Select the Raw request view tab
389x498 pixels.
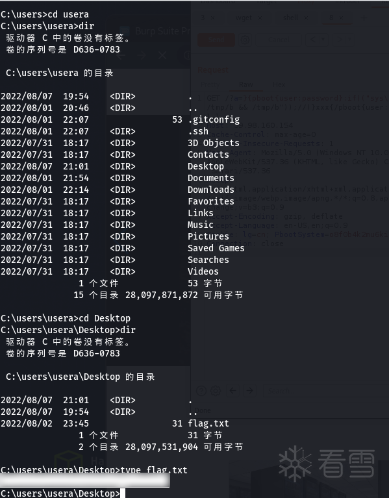click(x=245, y=84)
